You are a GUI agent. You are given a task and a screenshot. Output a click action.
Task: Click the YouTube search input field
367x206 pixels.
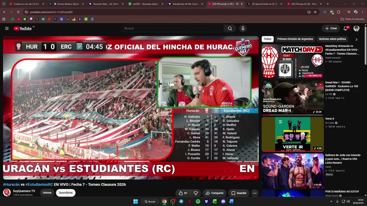(173, 28)
